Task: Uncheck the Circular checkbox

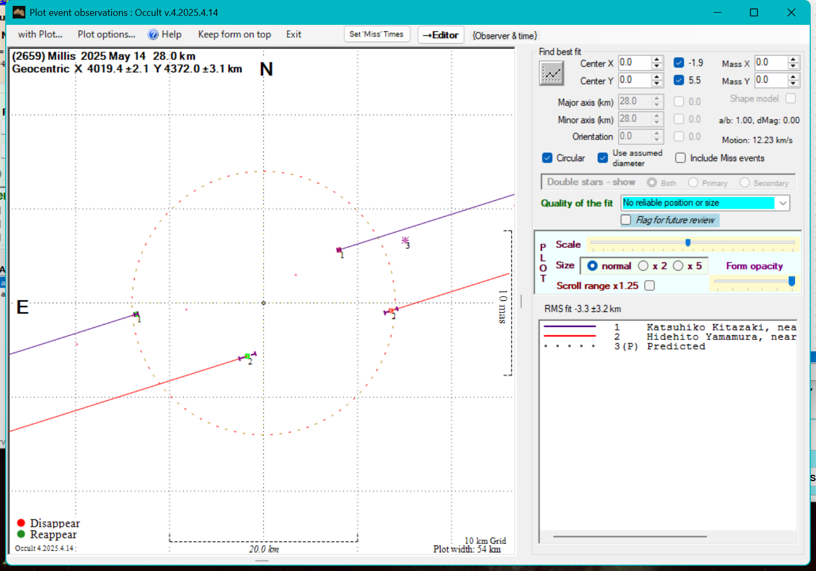Action: tap(547, 158)
